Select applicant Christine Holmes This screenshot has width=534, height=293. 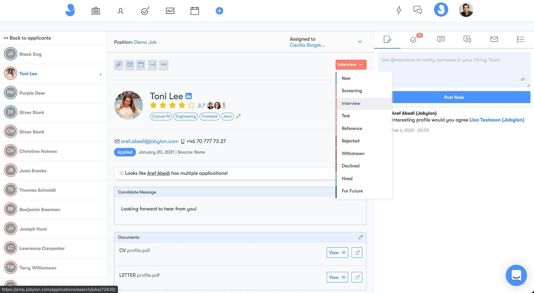(53, 152)
